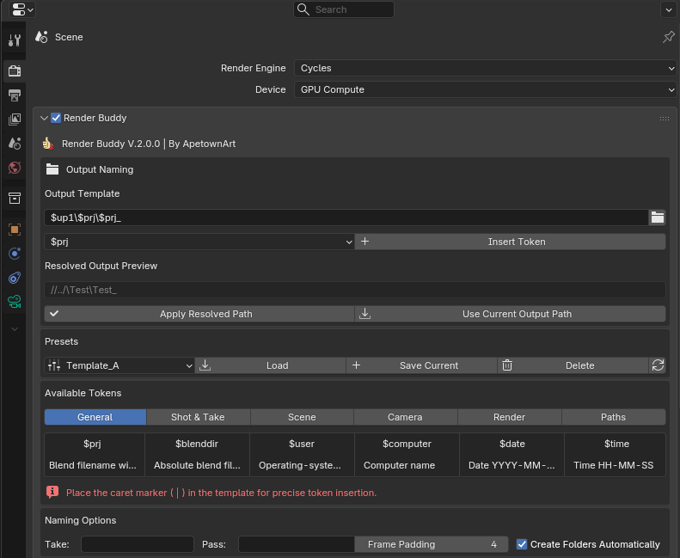
Task: Click the magnifier icon in Search field
Action: pyautogui.click(x=303, y=9)
